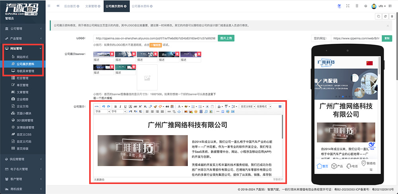The height and width of the screenshot is (194, 398).
Task: Apply underline formatting in editor
Action: tap(125, 107)
